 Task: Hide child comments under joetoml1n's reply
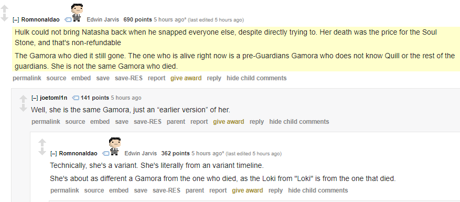[299, 122]
